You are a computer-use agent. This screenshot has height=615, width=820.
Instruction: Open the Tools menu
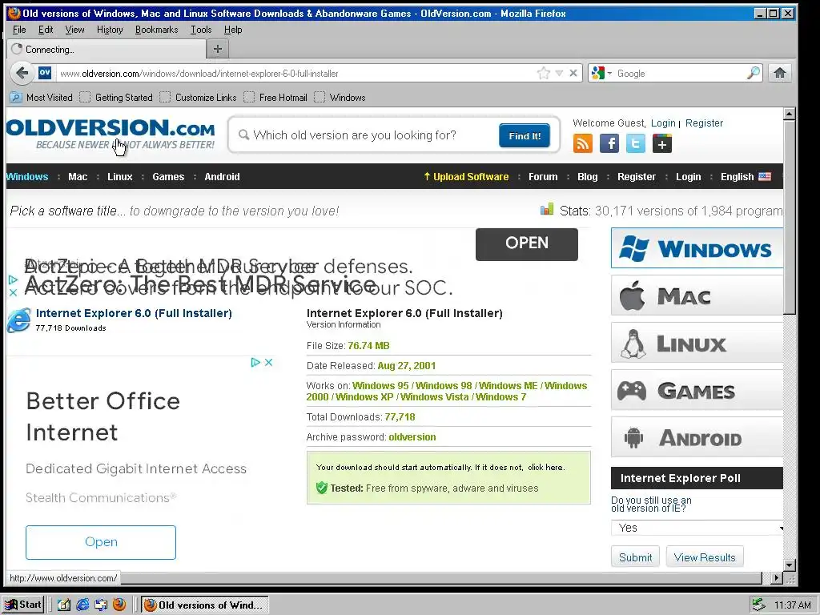tap(201, 30)
